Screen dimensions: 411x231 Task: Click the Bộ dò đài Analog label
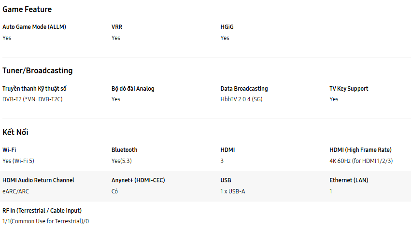point(133,89)
